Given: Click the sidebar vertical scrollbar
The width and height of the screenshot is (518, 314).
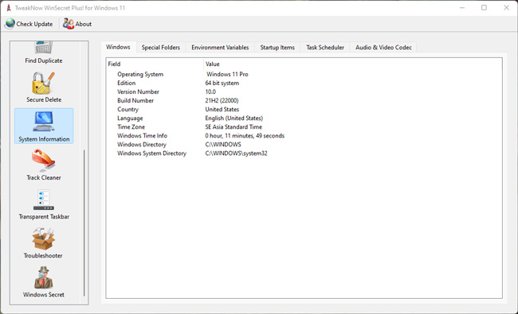Looking at the screenshot, I should coord(84,223).
